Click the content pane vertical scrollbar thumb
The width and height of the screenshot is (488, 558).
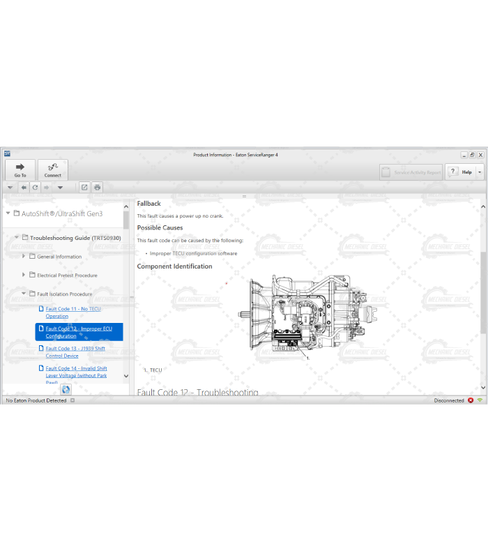pyautogui.click(x=483, y=317)
